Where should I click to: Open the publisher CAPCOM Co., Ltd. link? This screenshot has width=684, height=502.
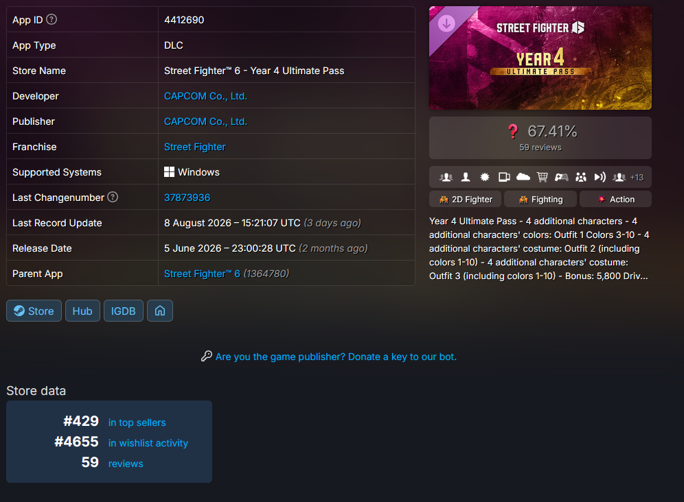click(205, 121)
